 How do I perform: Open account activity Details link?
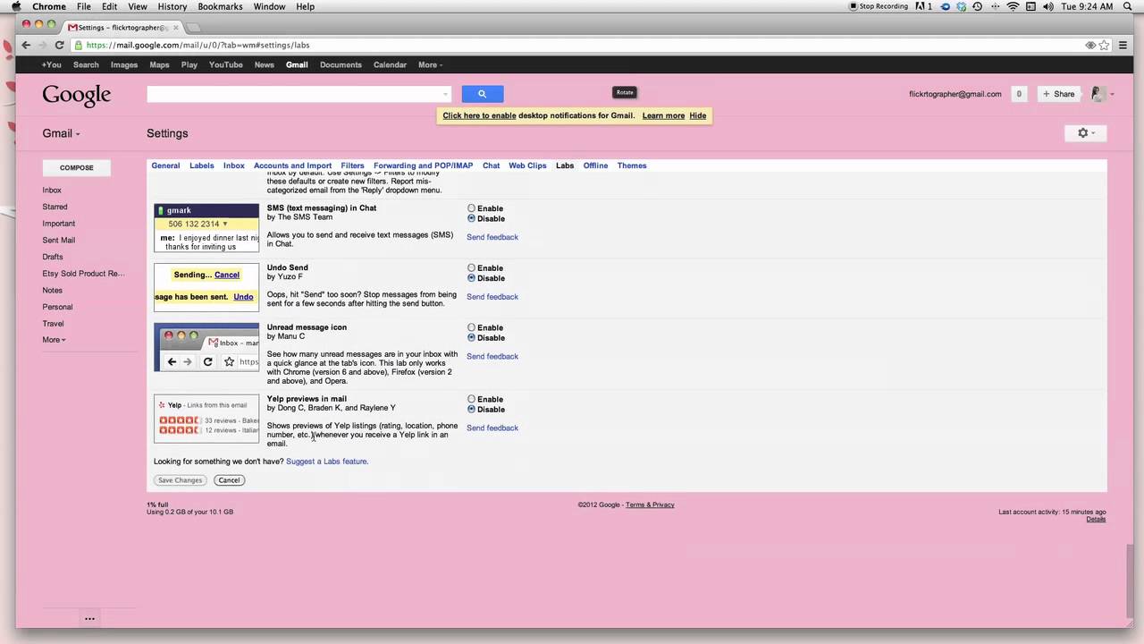pos(1096,520)
